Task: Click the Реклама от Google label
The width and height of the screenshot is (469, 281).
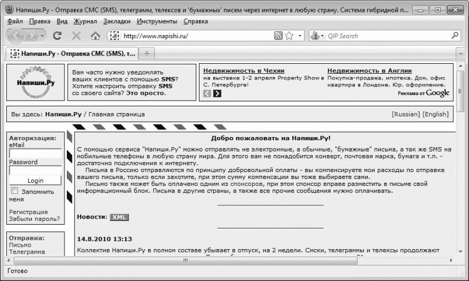Action: click(x=423, y=93)
